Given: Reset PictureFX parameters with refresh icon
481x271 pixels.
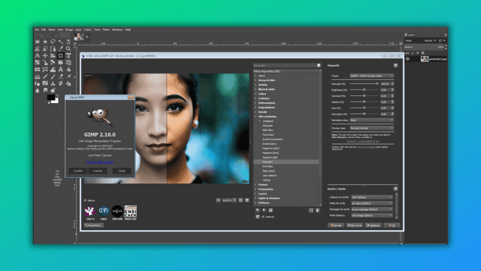Looking at the screenshot, I should [x=396, y=65].
